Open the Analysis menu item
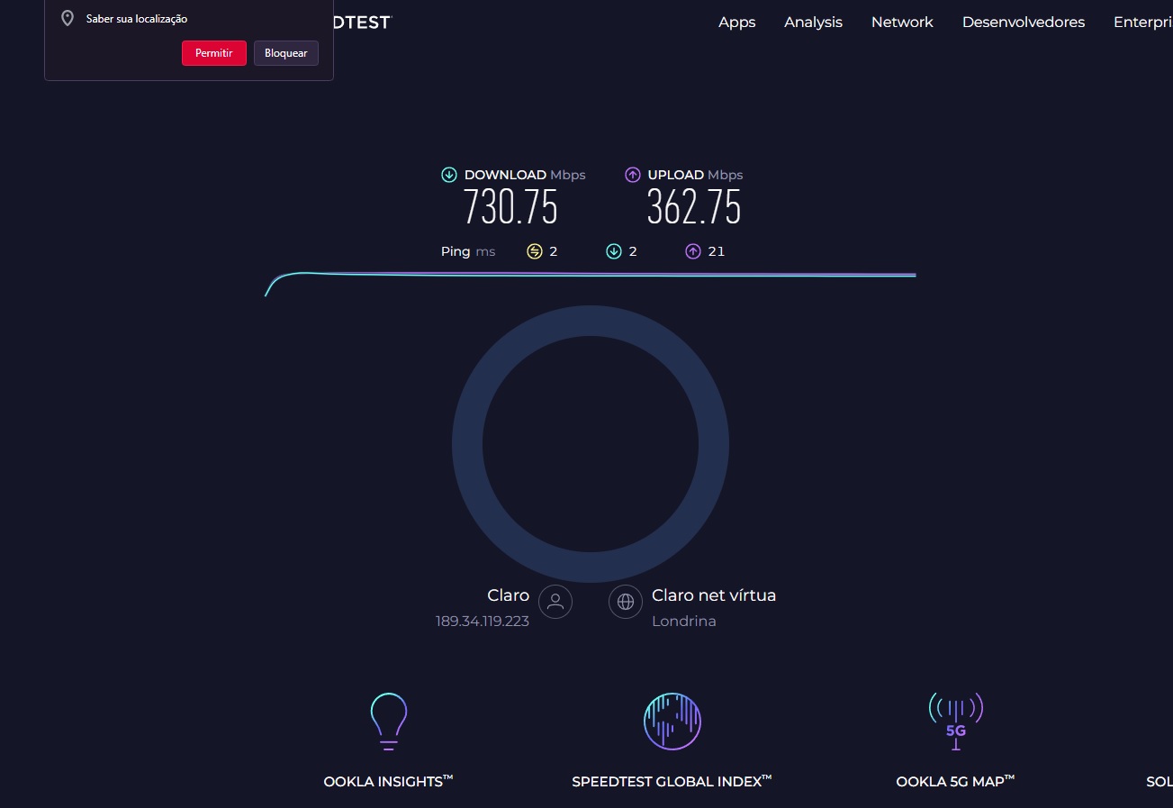1173x808 pixels. tap(813, 23)
